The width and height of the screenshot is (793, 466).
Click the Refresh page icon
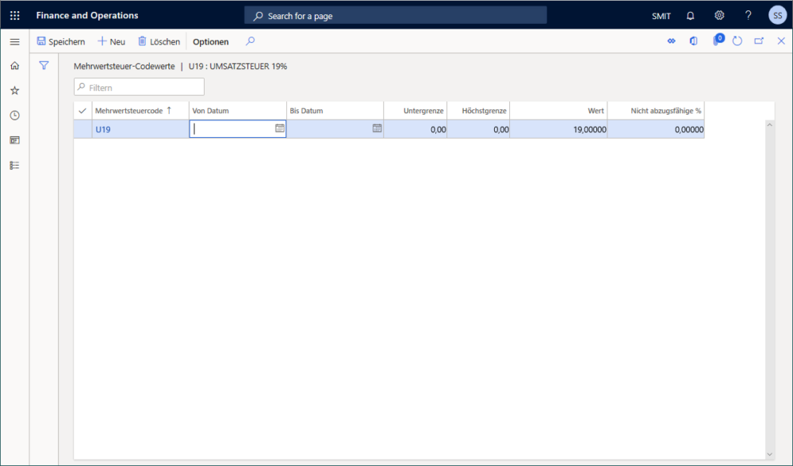click(x=737, y=40)
